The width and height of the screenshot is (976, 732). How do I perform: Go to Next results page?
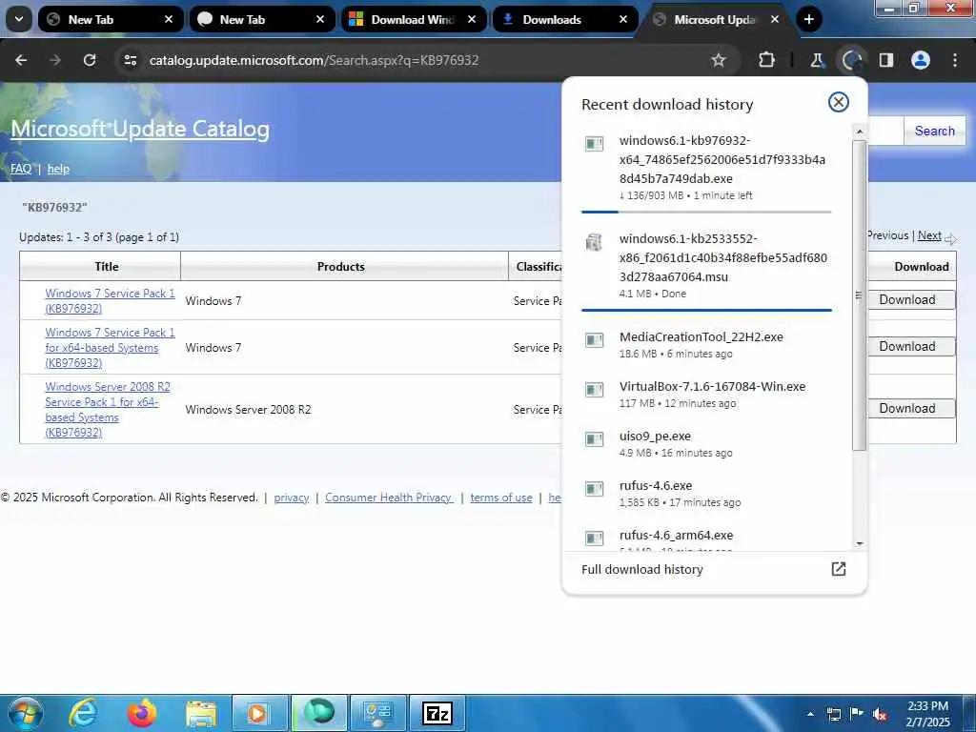coord(929,235)
